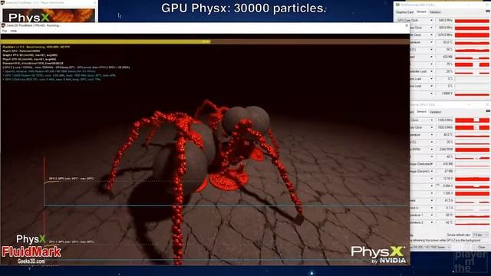Click the PhysX by NVIDIA logo
The height and width of the screenshot is (276, 491).
378,255
